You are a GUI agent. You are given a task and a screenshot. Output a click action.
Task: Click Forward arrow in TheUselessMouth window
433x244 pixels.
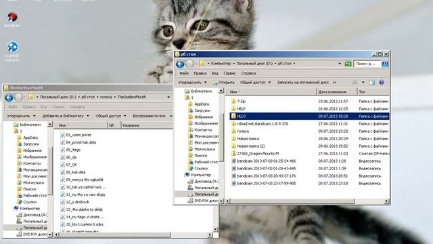click(18, 98)
